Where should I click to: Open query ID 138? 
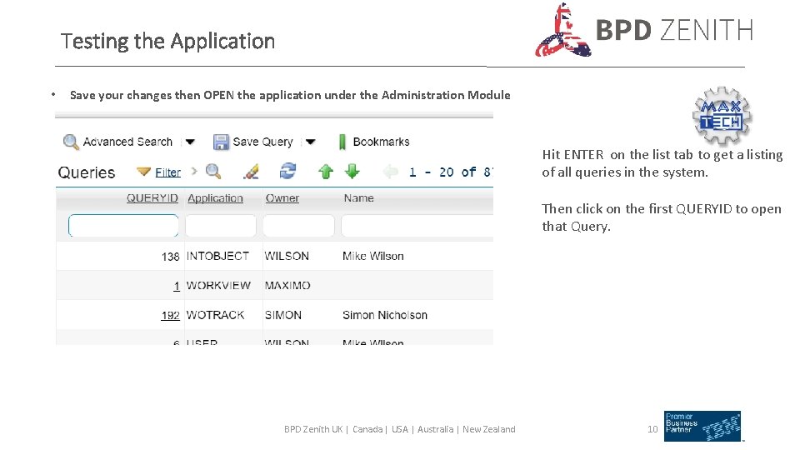pyautogui.click(x=170, y=257)
